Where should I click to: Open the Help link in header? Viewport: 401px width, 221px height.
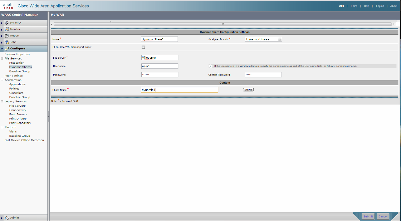(x=367, y=6)
